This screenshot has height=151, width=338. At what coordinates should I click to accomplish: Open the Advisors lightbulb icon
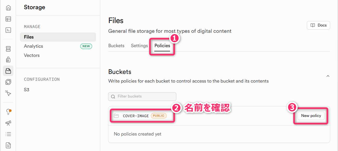(x=8, y=112)
